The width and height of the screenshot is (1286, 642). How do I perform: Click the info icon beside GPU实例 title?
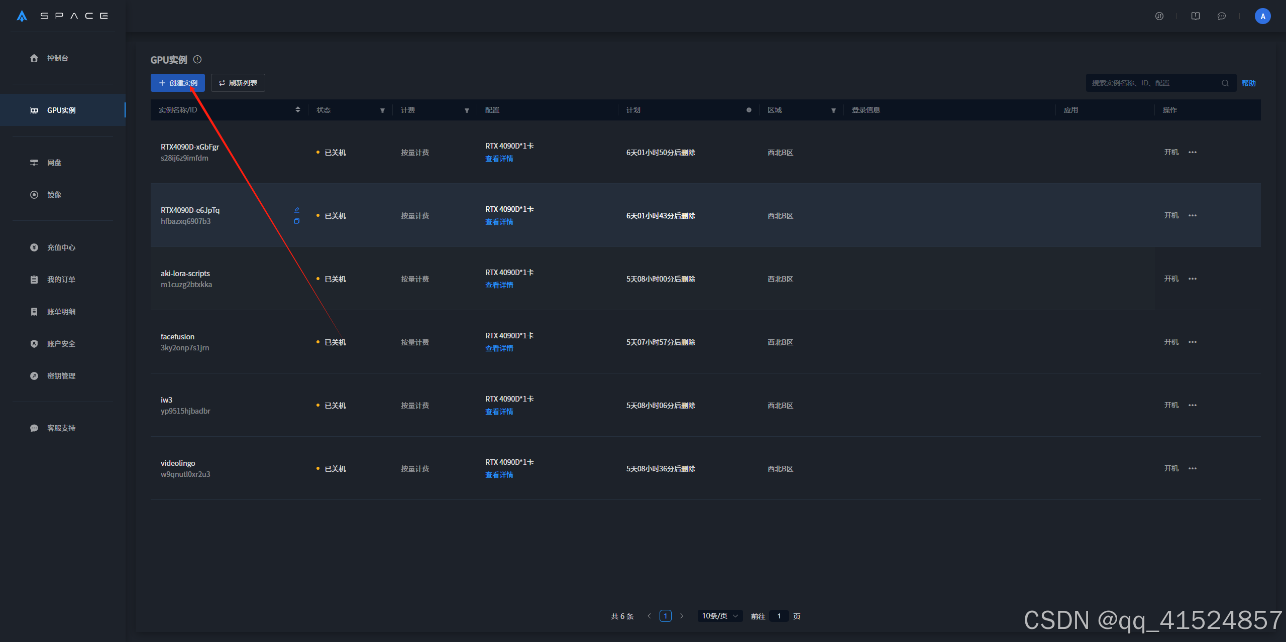pyautogui.click(x=197, y=59)
